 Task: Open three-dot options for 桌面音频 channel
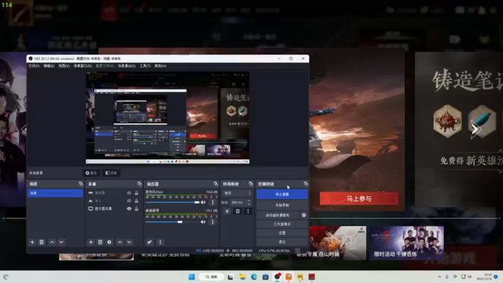(213, 222)
